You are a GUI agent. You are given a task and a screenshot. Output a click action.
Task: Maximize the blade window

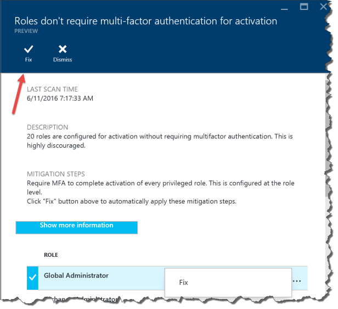(x=303, y=7)
